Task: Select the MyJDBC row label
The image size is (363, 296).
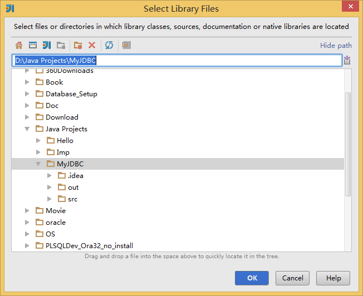Action: tap(70, 164)
